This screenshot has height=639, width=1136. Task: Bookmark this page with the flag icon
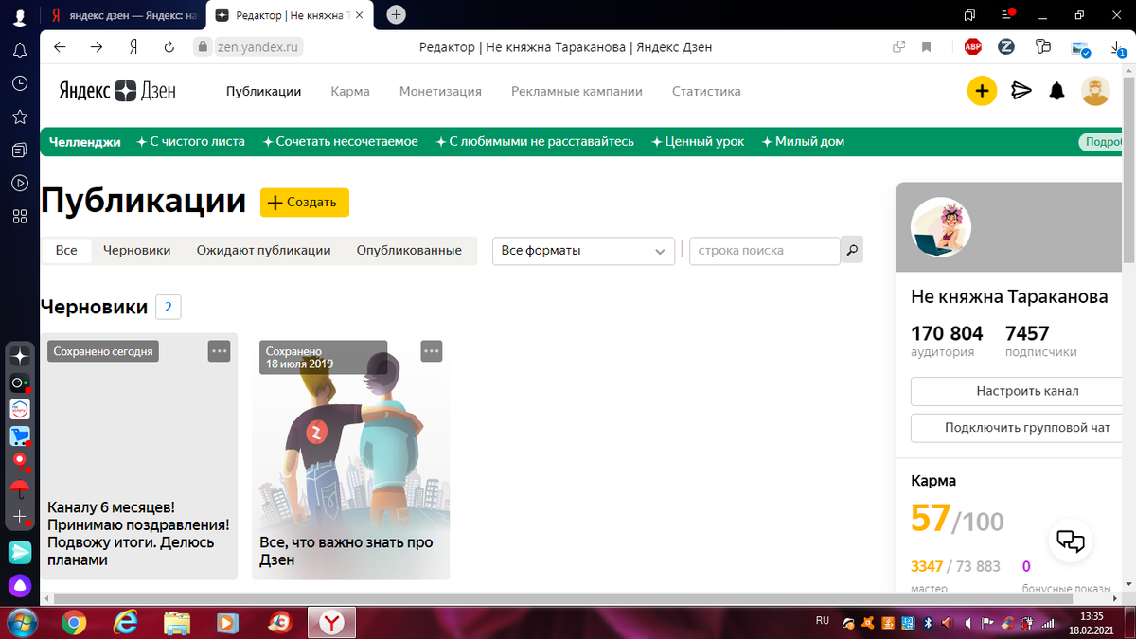click(927, 46)
